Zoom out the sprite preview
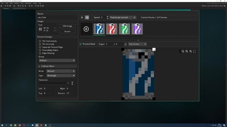This screenshot has height=127, width=227. pyautogui.click(x=183, y=51)
